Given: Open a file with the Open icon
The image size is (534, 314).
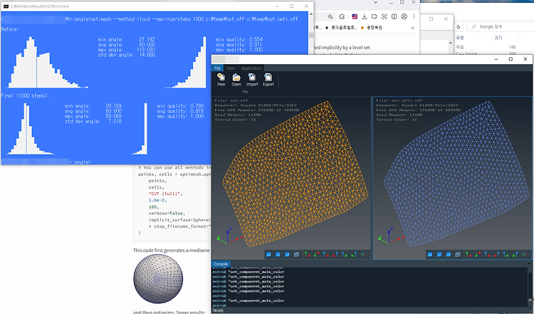Looking at the screenshot, I should pos(236,79).
